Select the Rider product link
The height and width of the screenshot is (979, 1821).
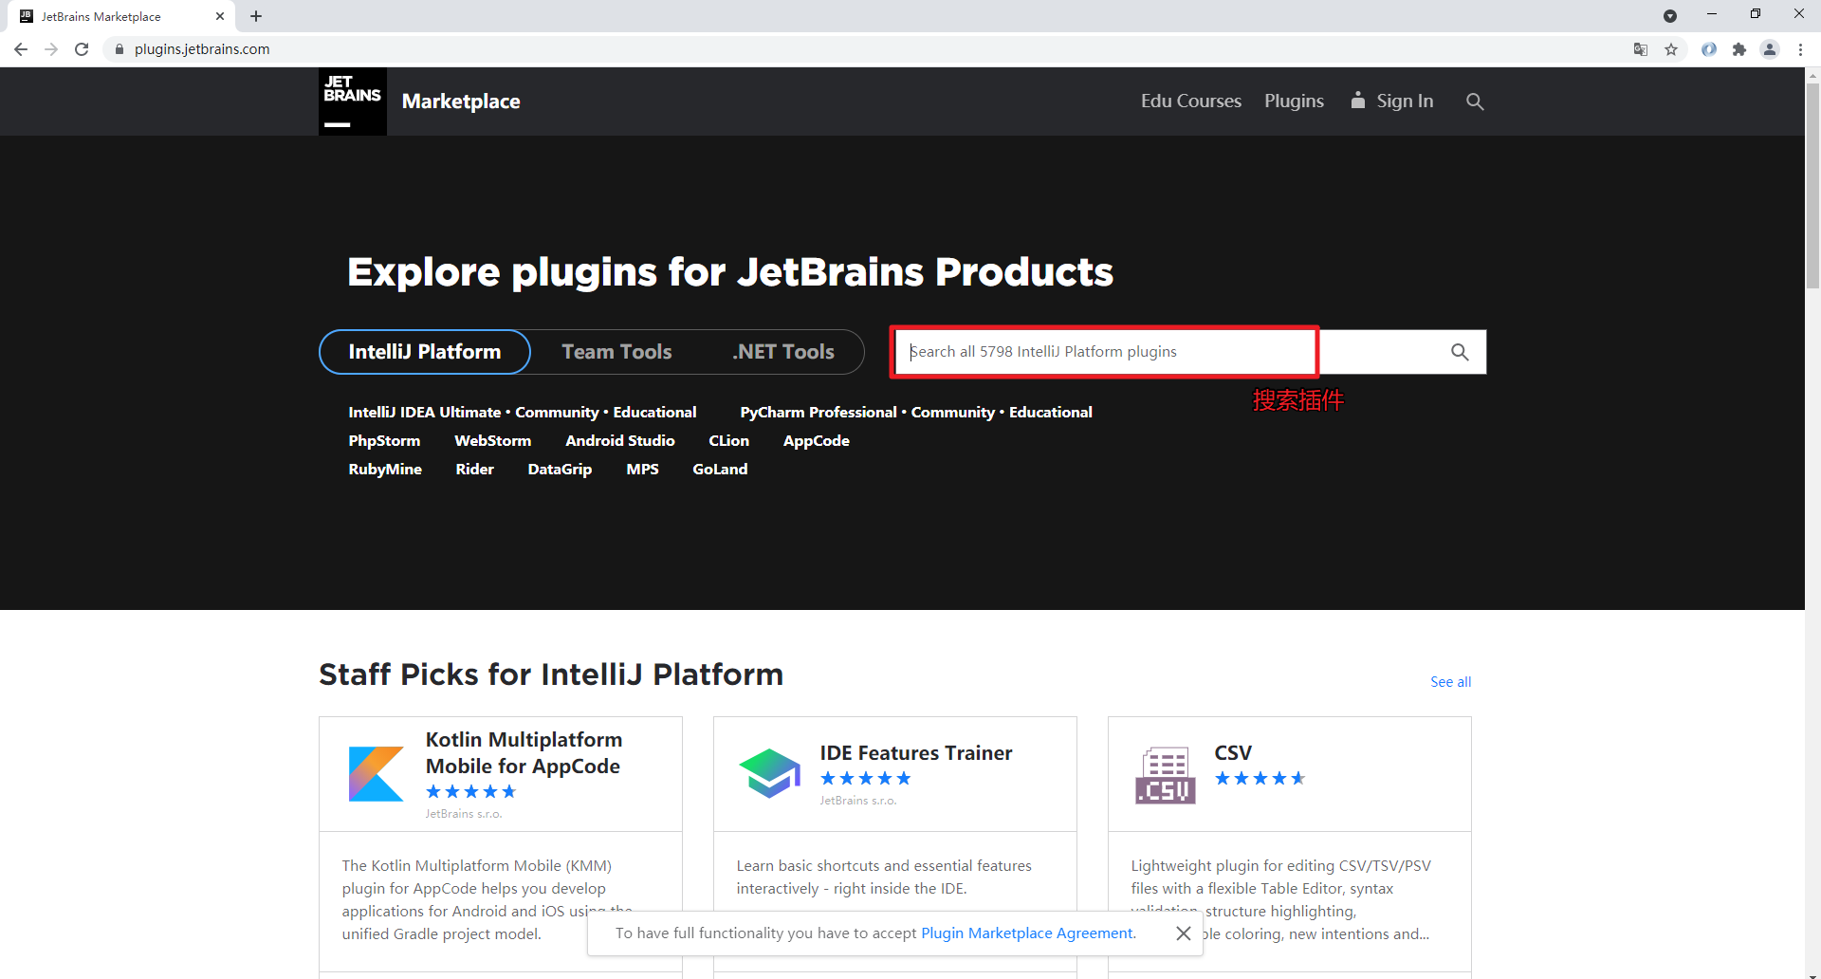point(475,470)
